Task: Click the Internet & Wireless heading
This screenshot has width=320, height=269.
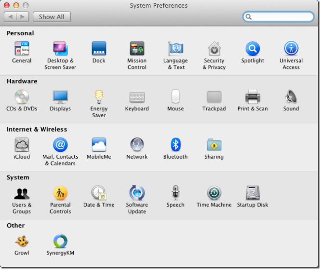Action: [x=37, y=129]
